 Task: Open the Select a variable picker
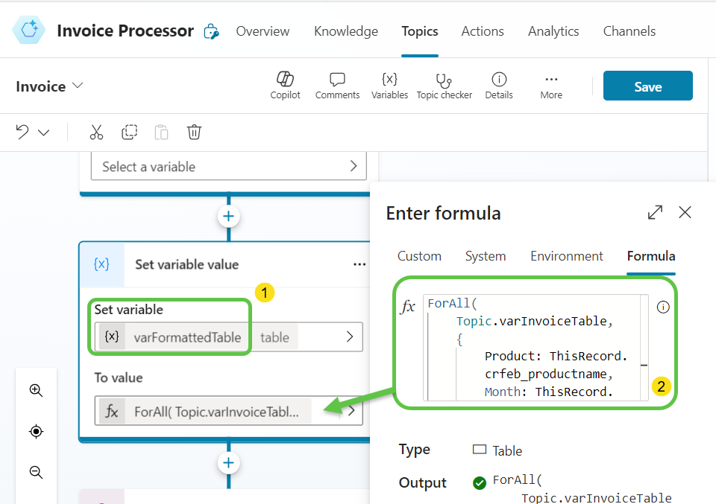[x=228, y=165]
